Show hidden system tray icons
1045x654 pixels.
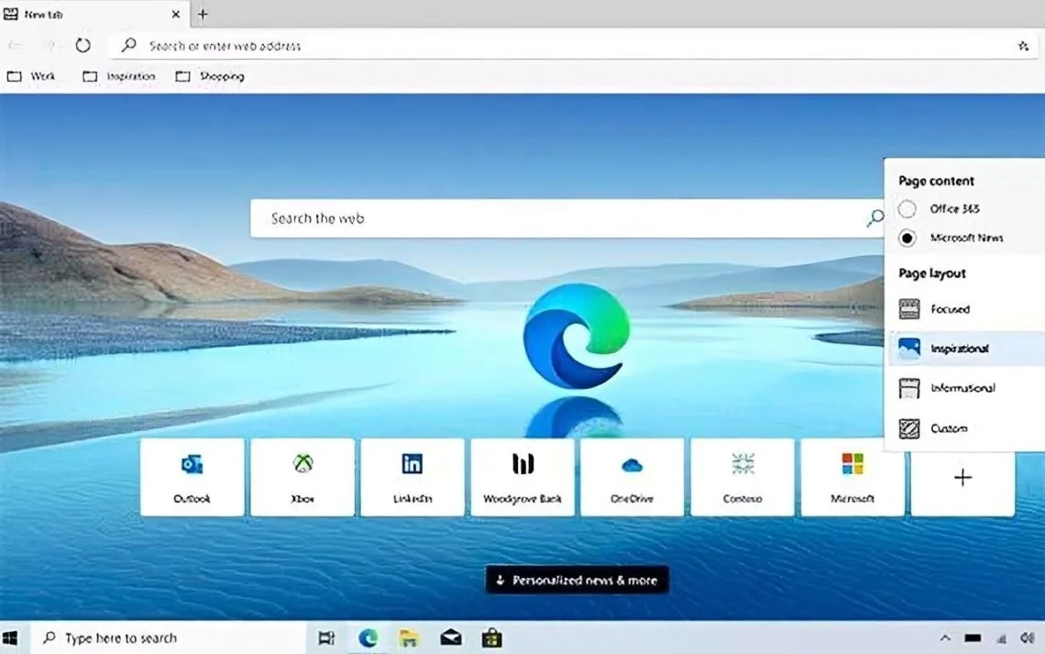tap(945, 638)
